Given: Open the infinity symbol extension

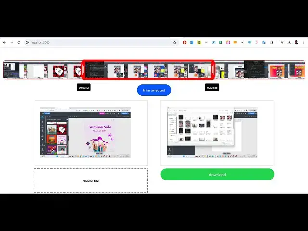Looking at the screenshot, I should 243,42.
